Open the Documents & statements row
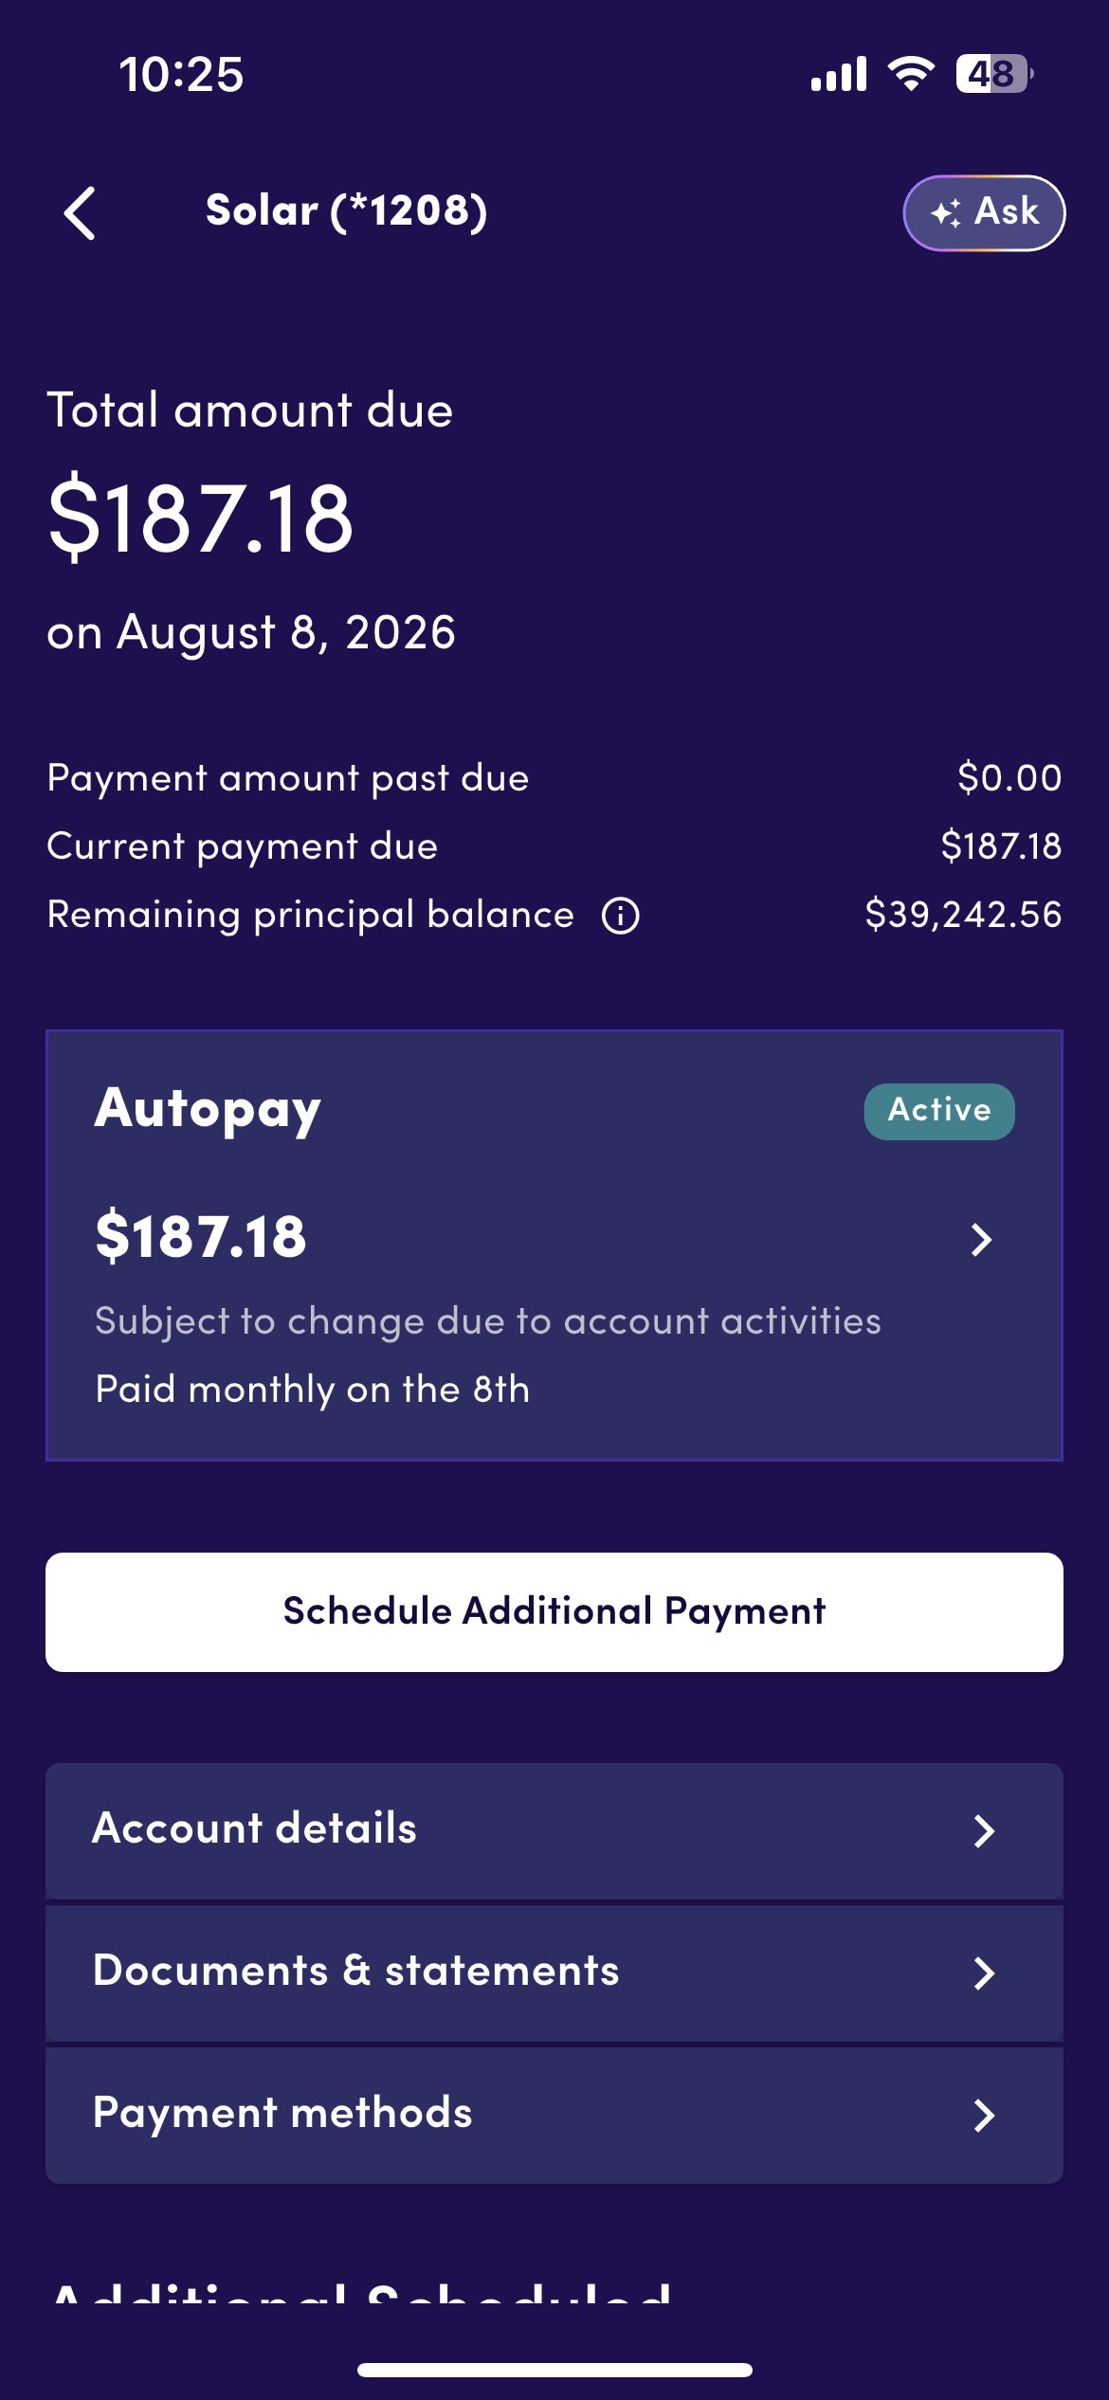The image size is (1109, 2400). (554, 1973)
